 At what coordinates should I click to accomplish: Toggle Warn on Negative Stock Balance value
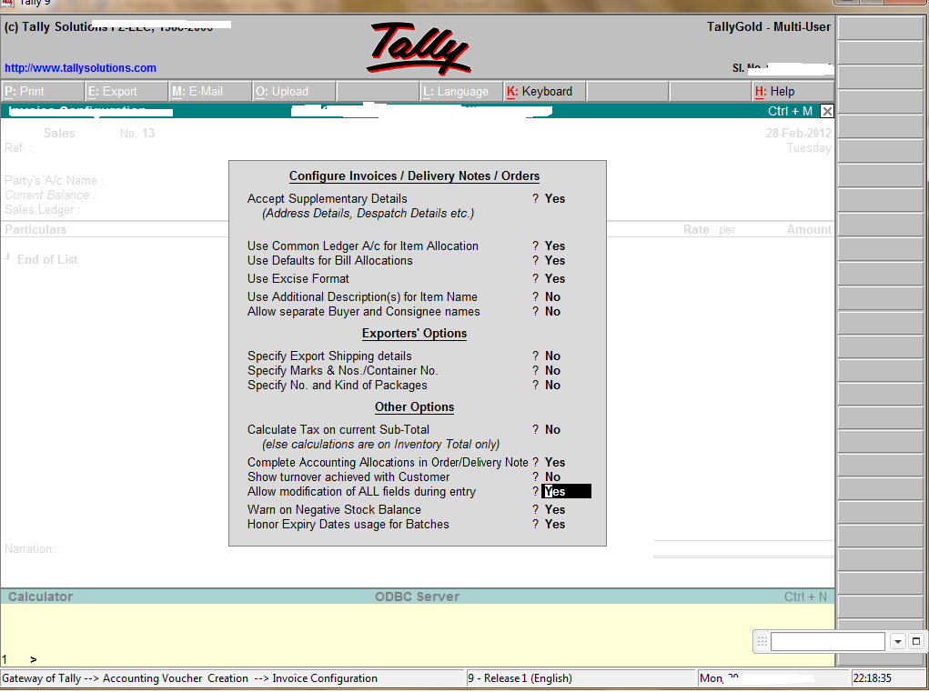point(555,509)
